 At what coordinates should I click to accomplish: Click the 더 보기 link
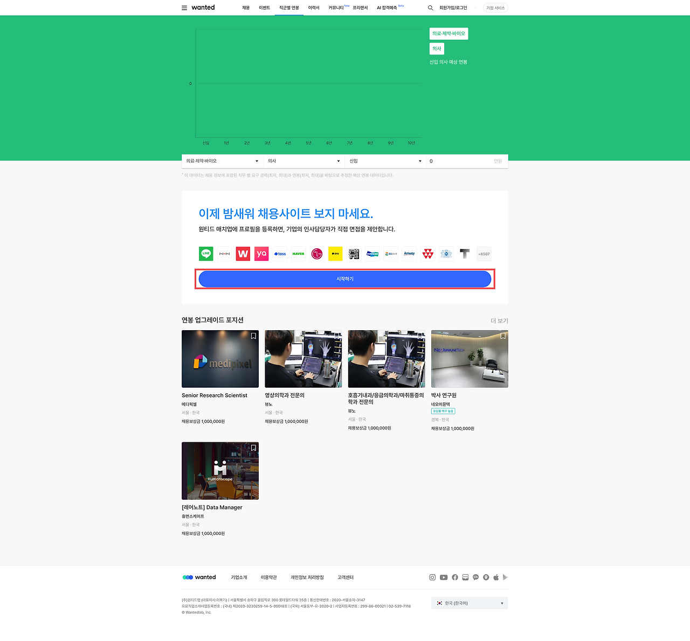[499, 320]
